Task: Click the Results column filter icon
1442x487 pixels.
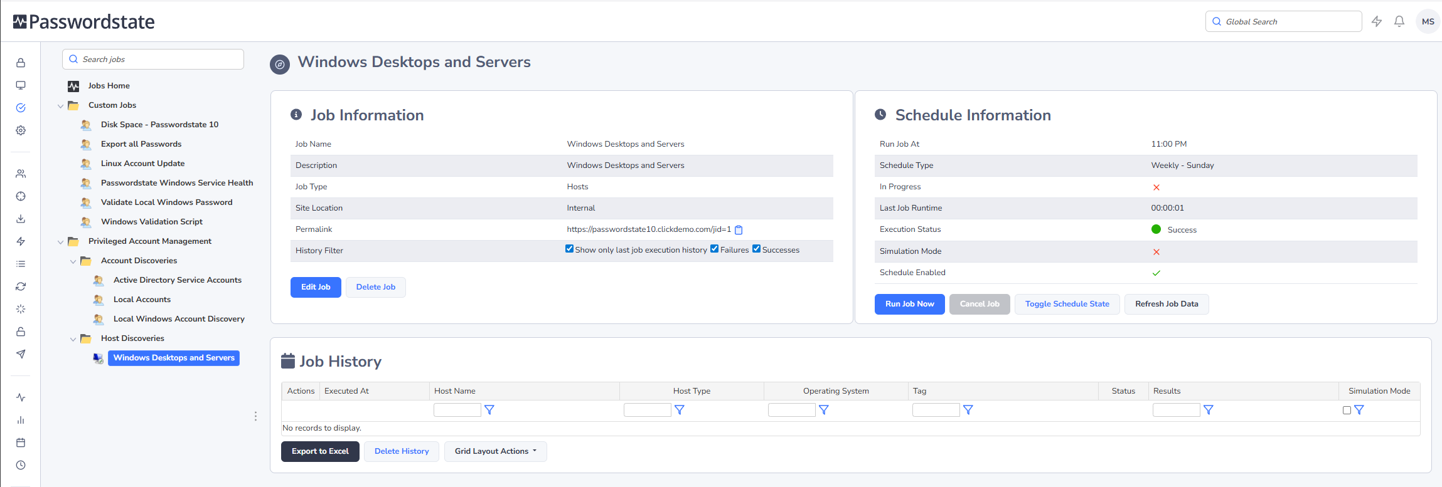Action: click(1209, 410)
